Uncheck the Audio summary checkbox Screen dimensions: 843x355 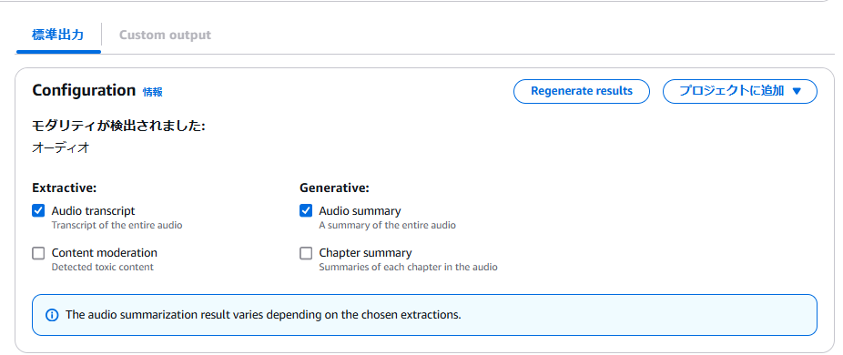305,210
